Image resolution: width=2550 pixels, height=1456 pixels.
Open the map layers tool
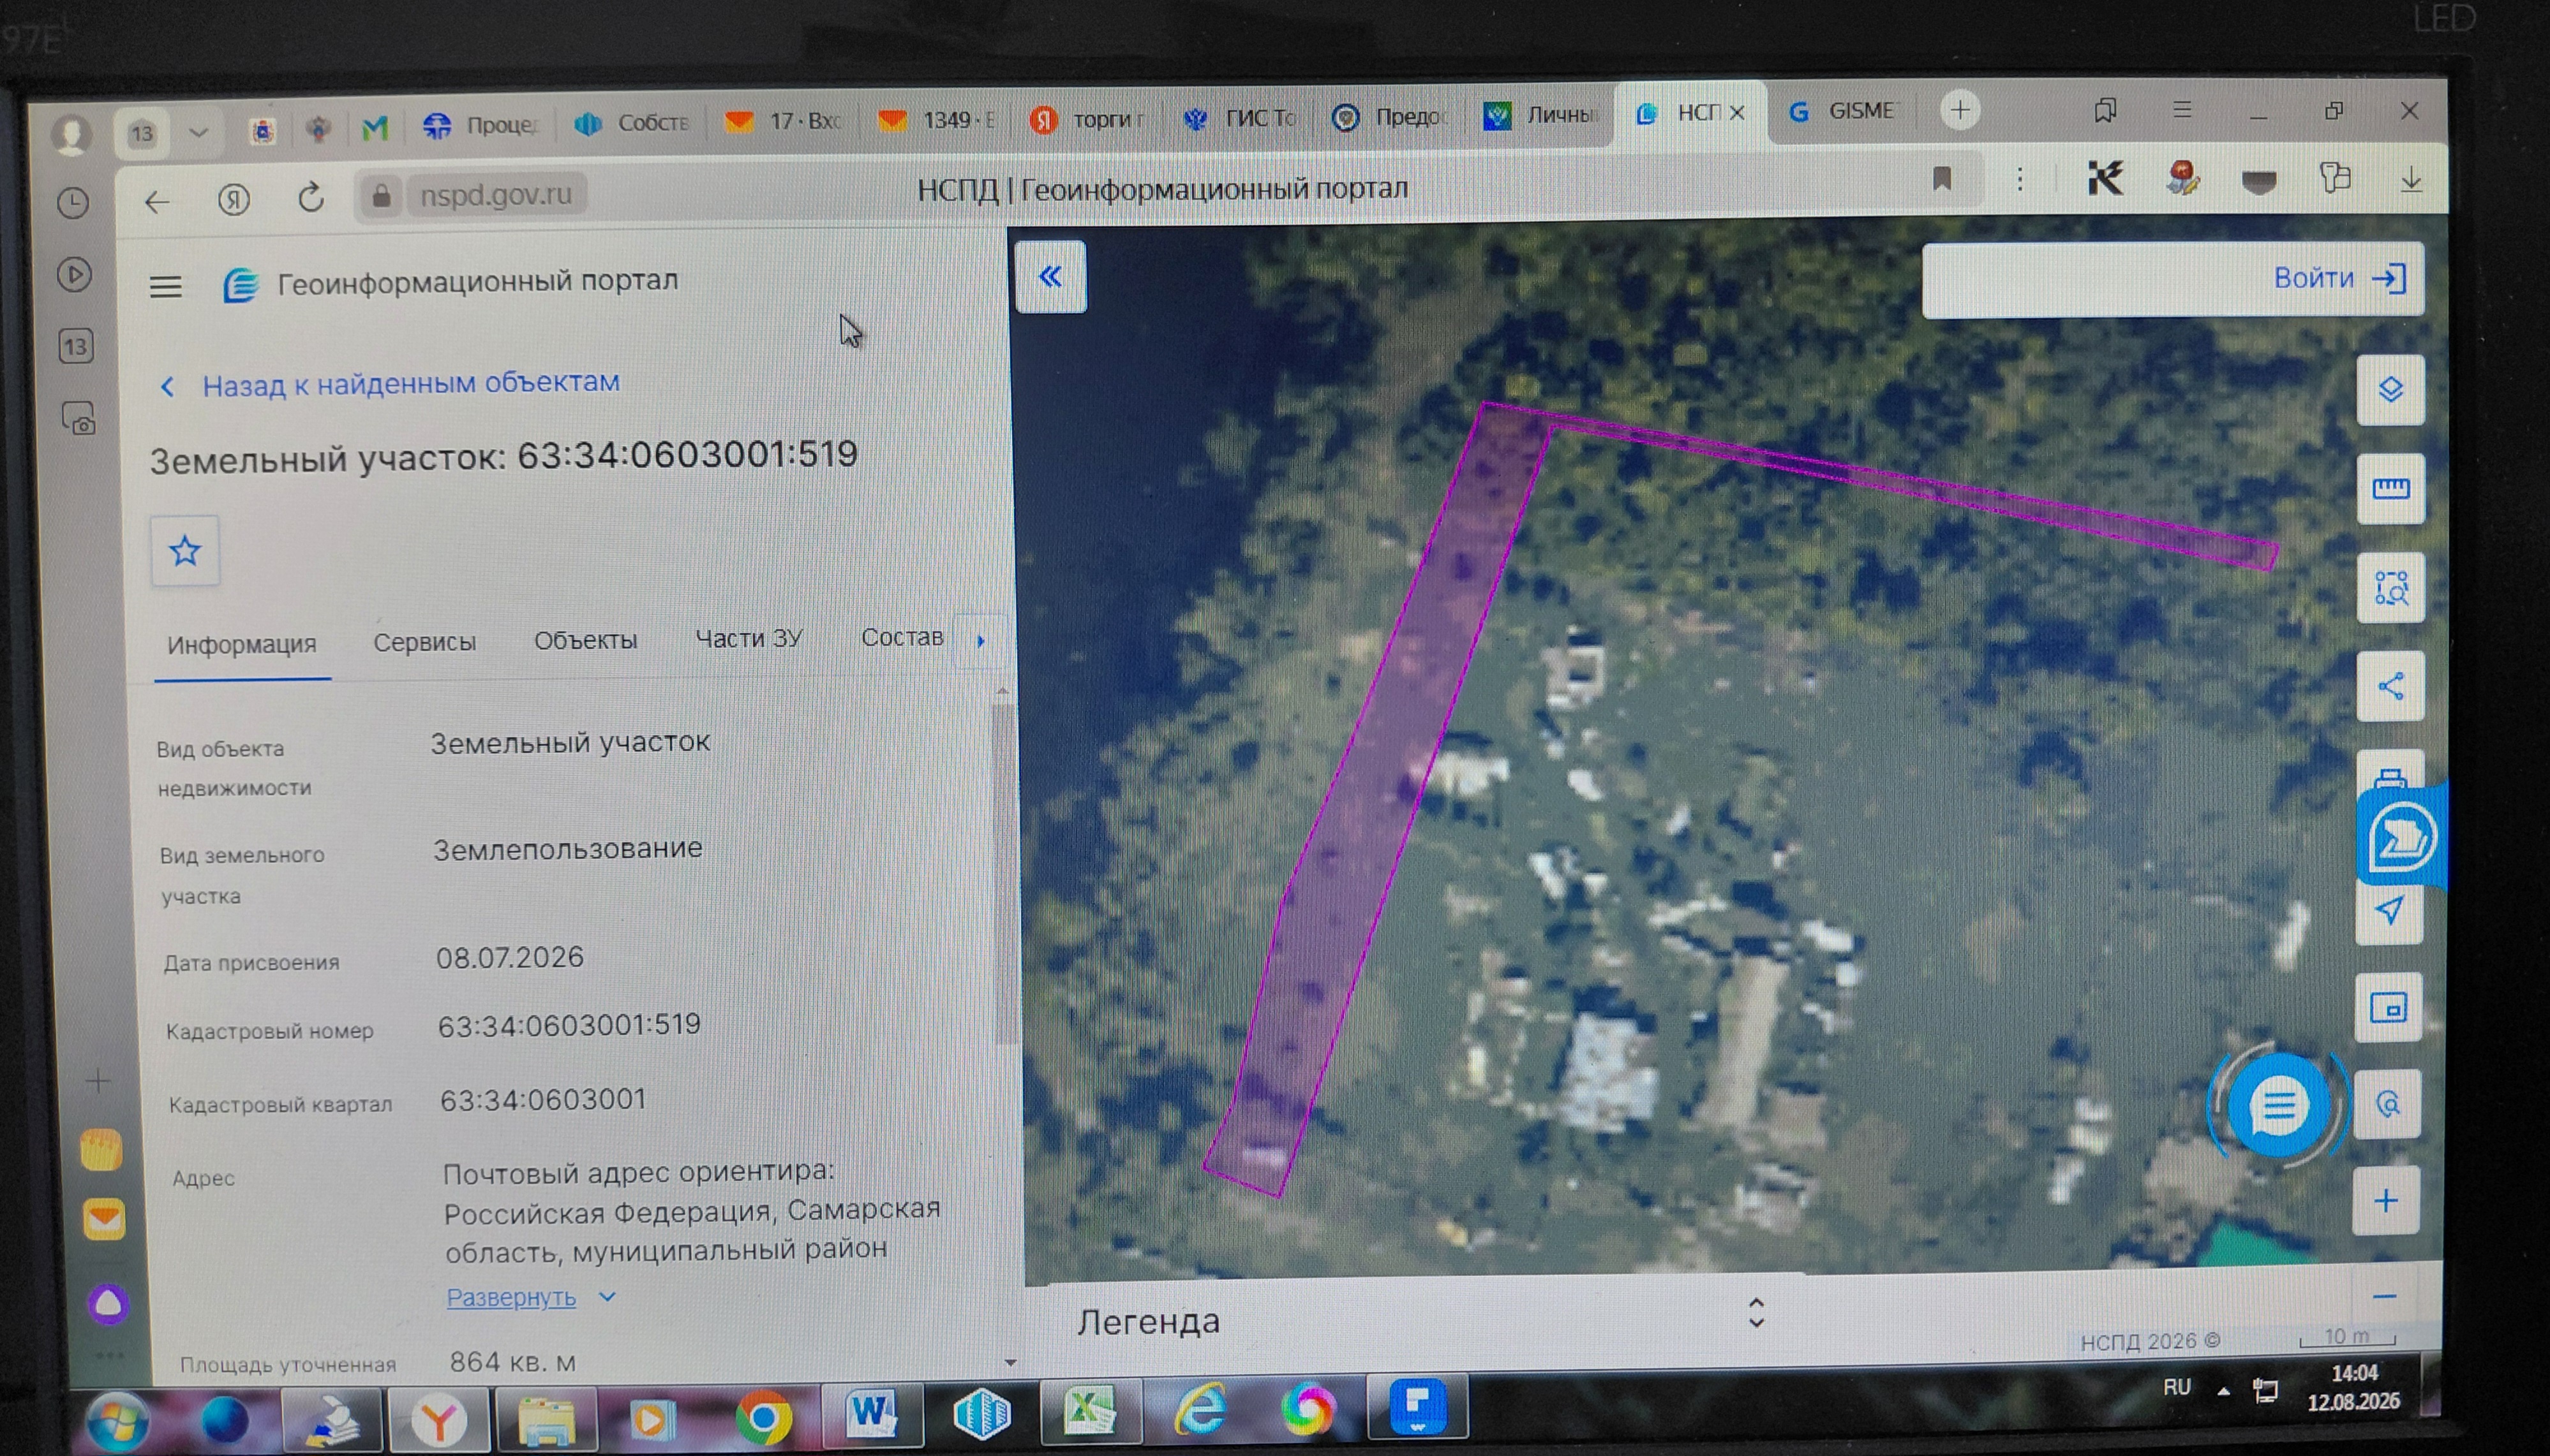click(x=2390, y=389)
